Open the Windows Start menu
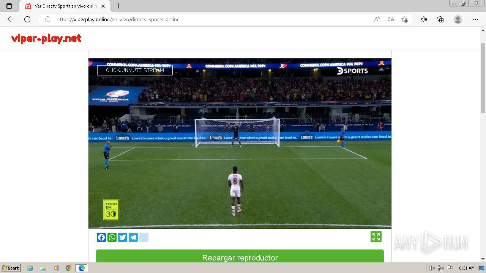Image resolution: width=486 pixels, height=273 pixels. click(x=10, y=268)
